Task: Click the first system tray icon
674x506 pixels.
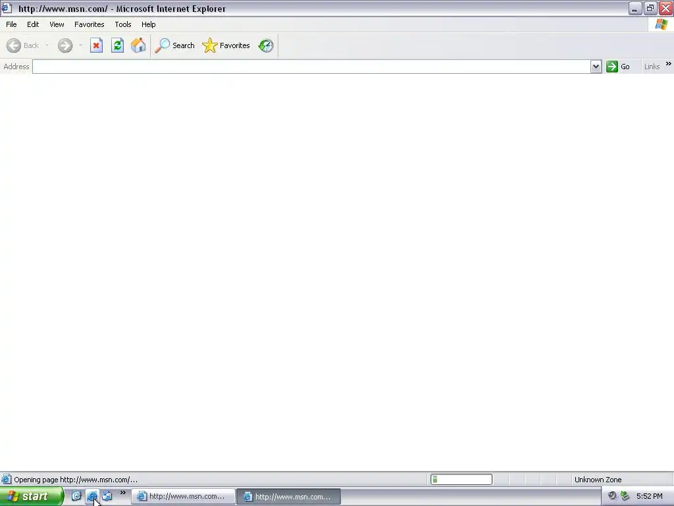Action: pyautogui.click(x=612, y=496)
